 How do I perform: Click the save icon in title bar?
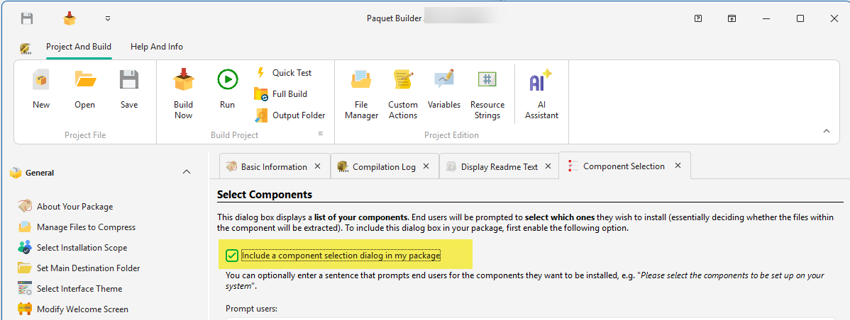[x=26, y=18]
